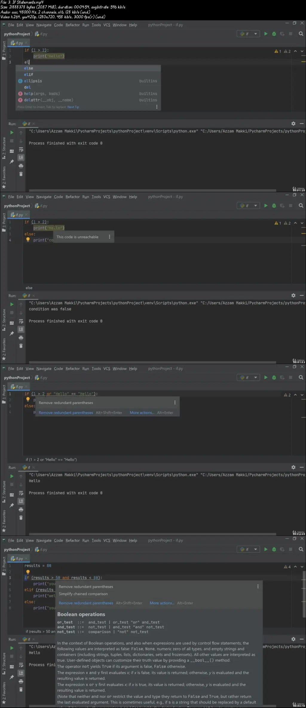The height and width of the screenshot is (708, 306).
Task: Click Print icon in Boolean-operations frame Run panel
Action: (21, 681)
